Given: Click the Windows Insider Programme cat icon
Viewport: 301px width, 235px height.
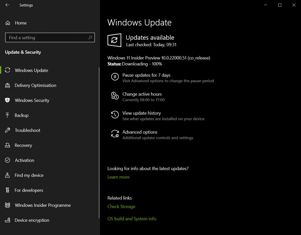Looking at the screenshot, I should 7,205.
